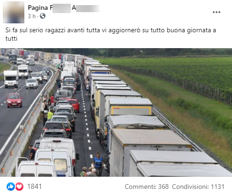Open the three-dot post options menu

point(217,12)
